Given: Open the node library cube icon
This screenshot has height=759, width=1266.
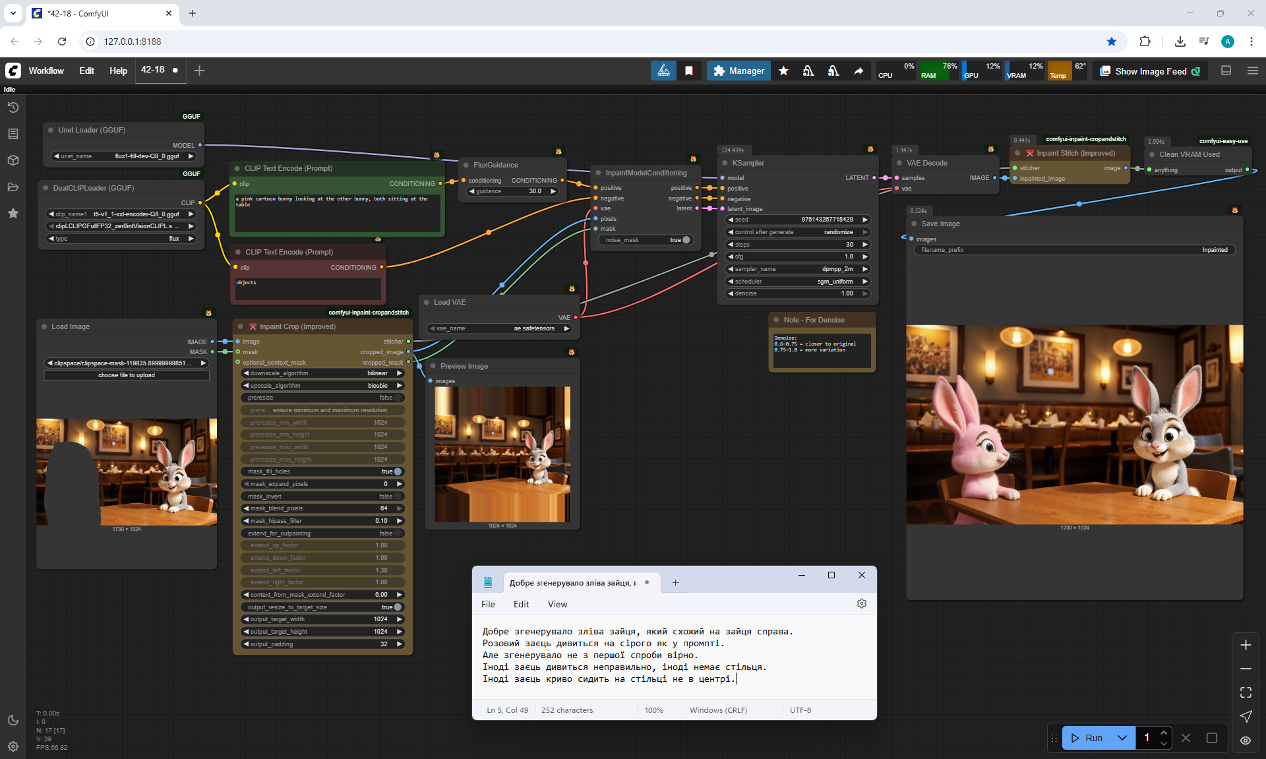Looking at the screenshot, I should click(13, 160).
